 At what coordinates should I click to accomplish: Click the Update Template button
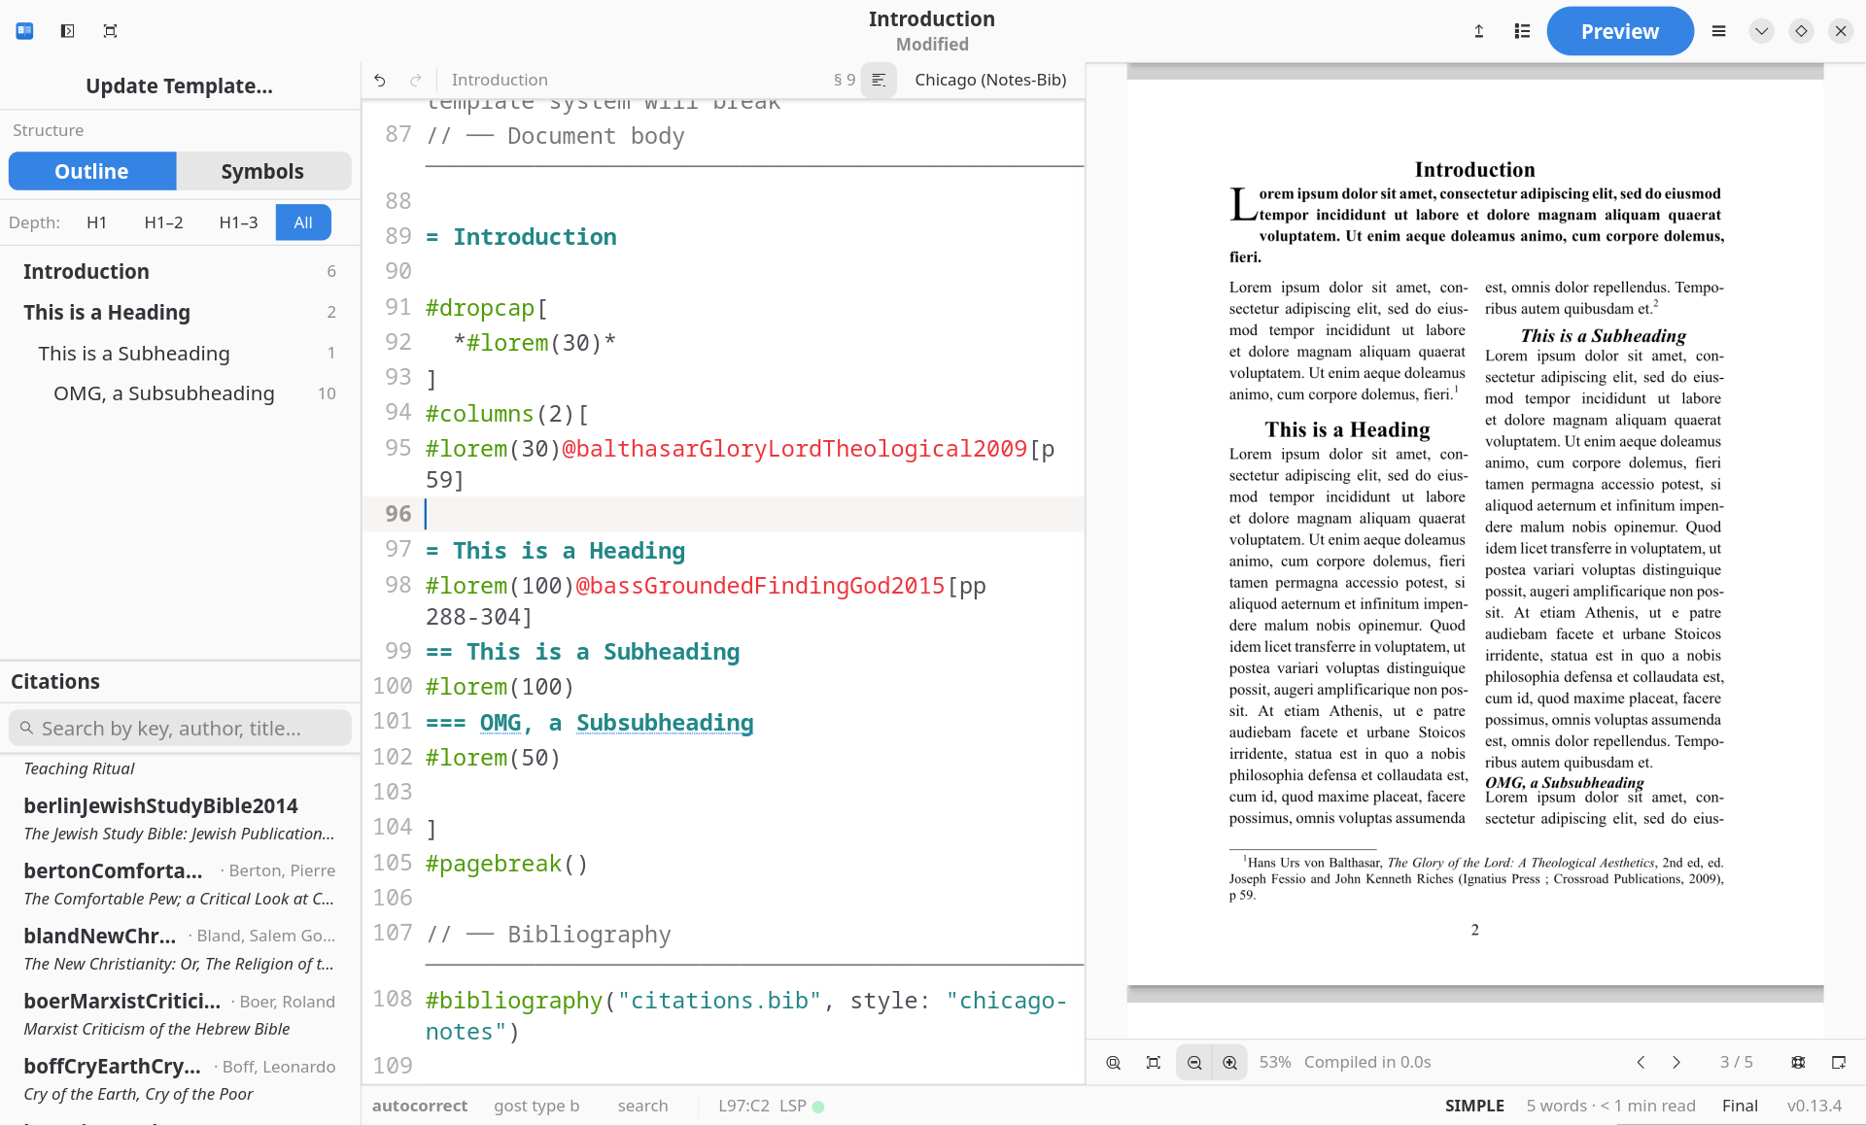180,85
